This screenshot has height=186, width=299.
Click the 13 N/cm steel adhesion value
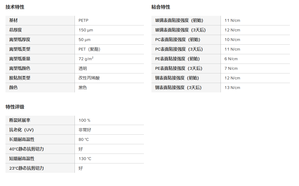(232, 88)
